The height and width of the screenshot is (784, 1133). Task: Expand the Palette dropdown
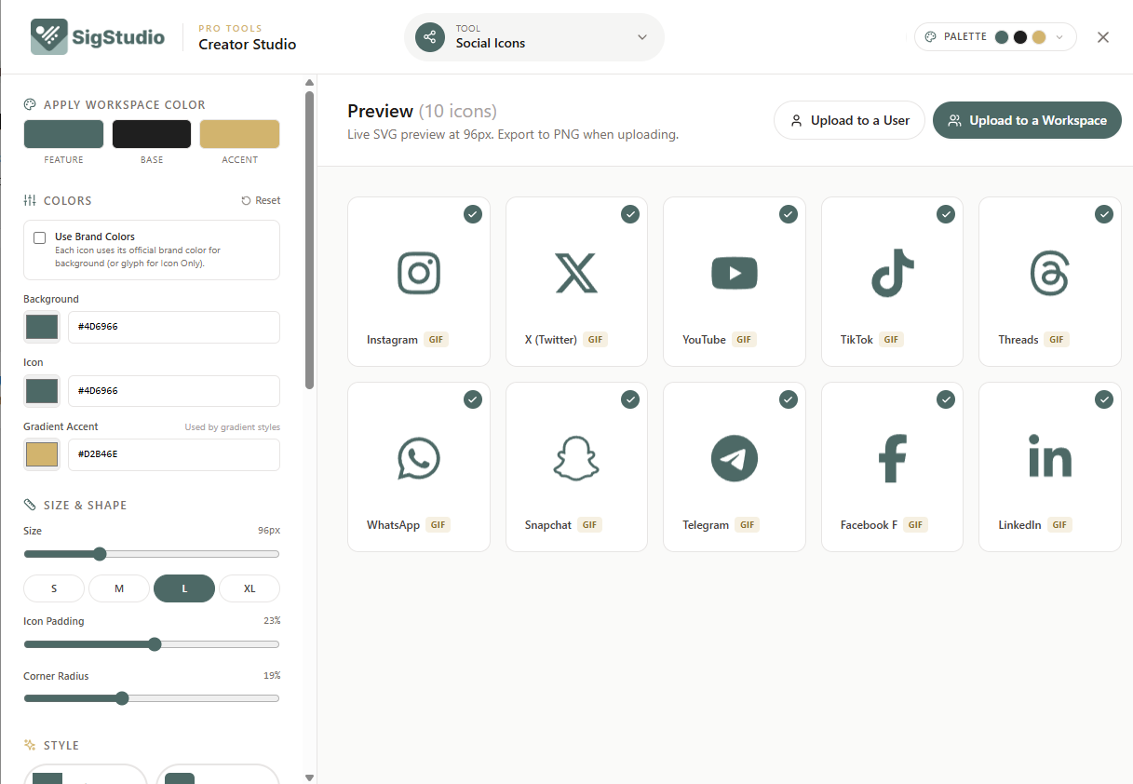(995, 37)
